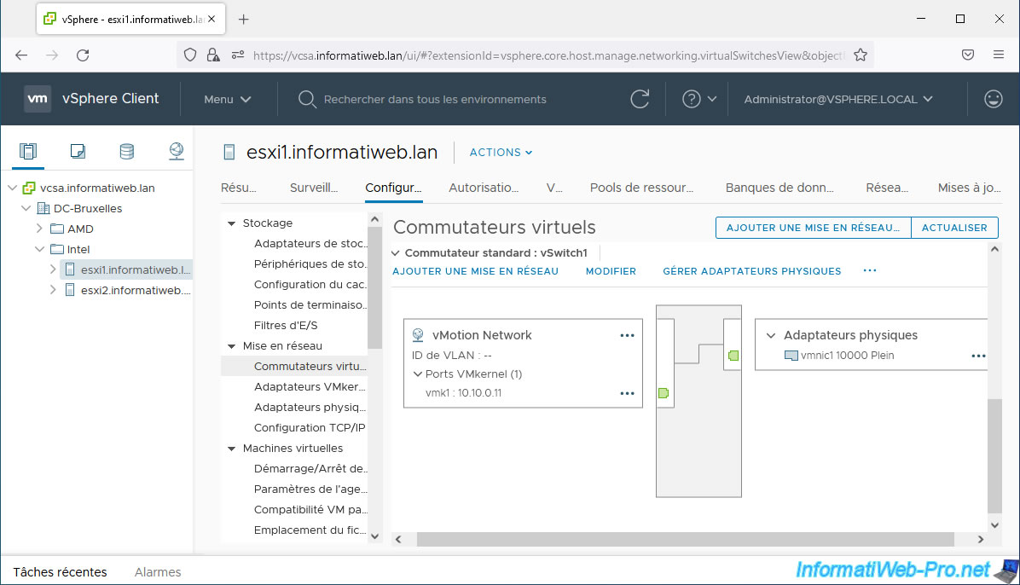Open Administrator@VSPHERE.LOCAL user menu
Image resolution: width=1020 pixels, height=585 pixels.
point(837,99)
